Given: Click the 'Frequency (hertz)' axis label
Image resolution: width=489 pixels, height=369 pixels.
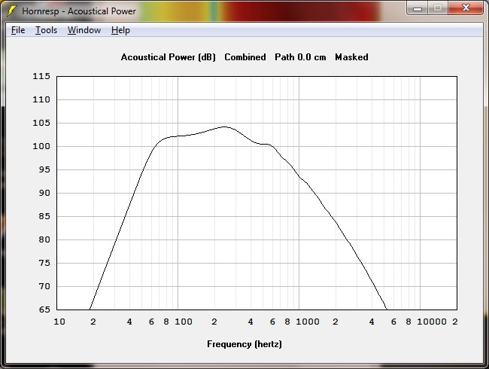Looking at the screenshot, I should click(244, 344).
